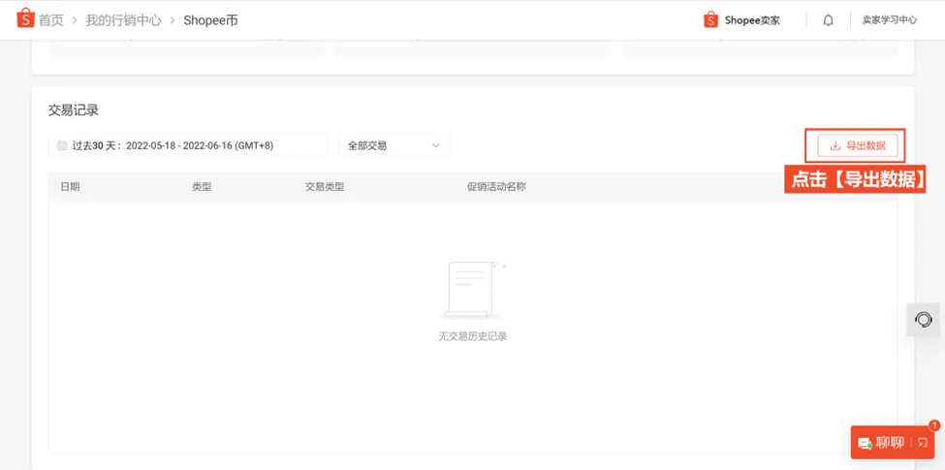Open 卖家学习中心 link
The width and height of the screenshot is (945, 470).
pyautogui.click(x=890, y=20)
